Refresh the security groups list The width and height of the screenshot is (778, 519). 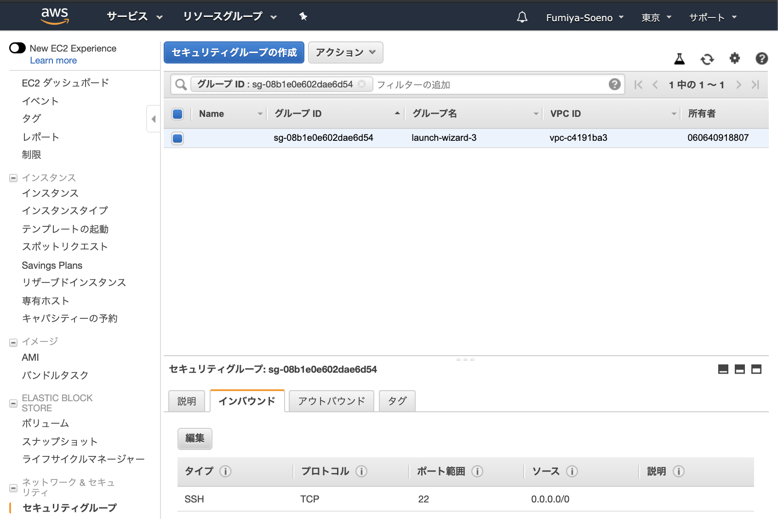point(707,59)
